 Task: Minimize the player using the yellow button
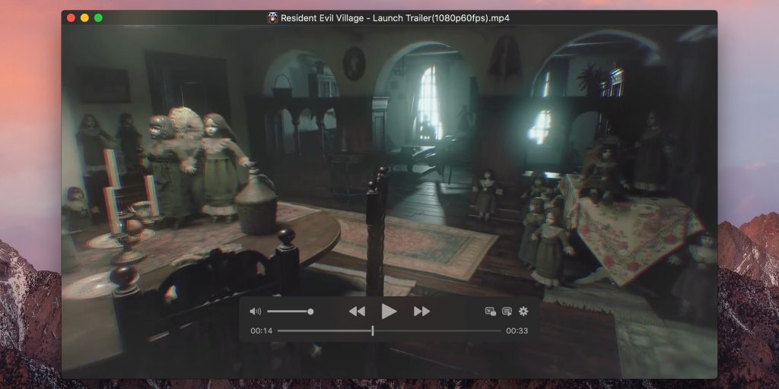coord(84,18)
